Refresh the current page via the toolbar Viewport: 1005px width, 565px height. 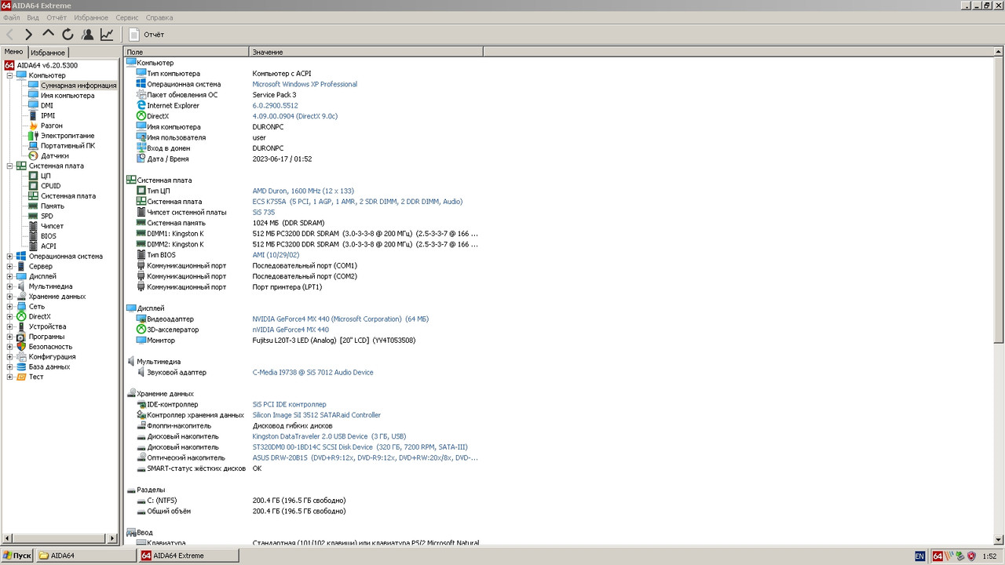click(68, 35)
